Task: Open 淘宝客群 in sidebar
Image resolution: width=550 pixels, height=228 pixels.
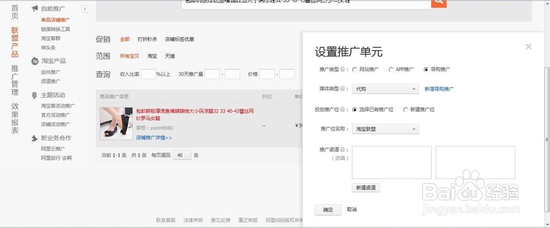Action: 51,38
